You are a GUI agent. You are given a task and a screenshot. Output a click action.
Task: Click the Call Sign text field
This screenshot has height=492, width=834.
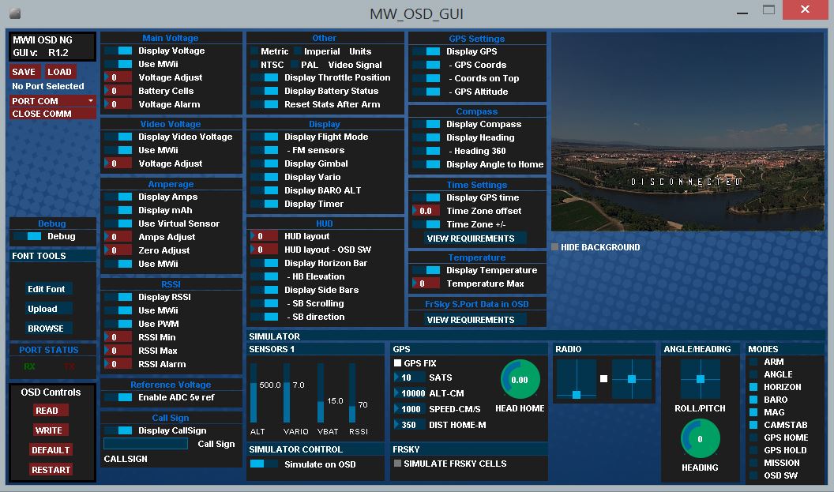(x=145, y=444)
